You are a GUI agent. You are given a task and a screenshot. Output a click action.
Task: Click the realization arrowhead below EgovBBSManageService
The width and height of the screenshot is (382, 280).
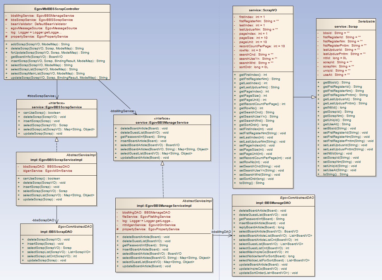(163, 163)
